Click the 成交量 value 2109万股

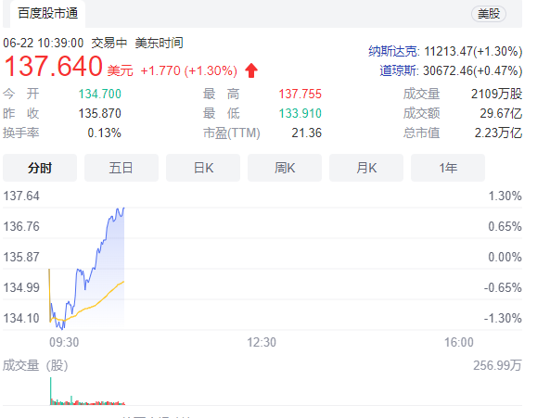point(496,94)
